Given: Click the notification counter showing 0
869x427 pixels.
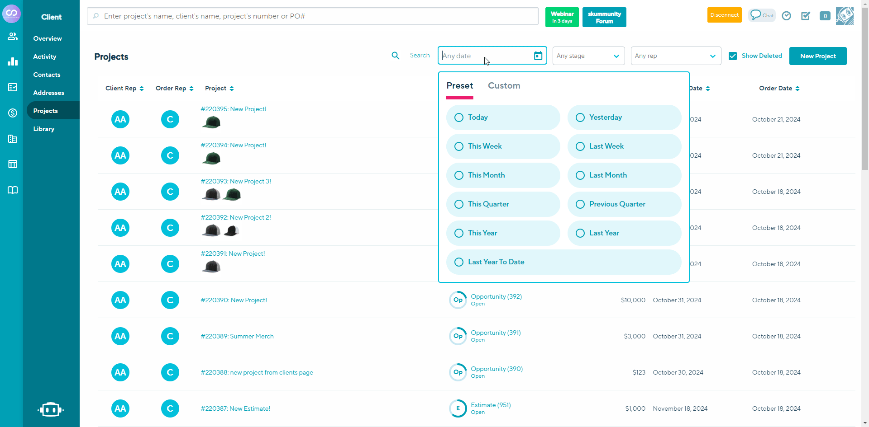Looking at the screenshot, I should (825, 16).
